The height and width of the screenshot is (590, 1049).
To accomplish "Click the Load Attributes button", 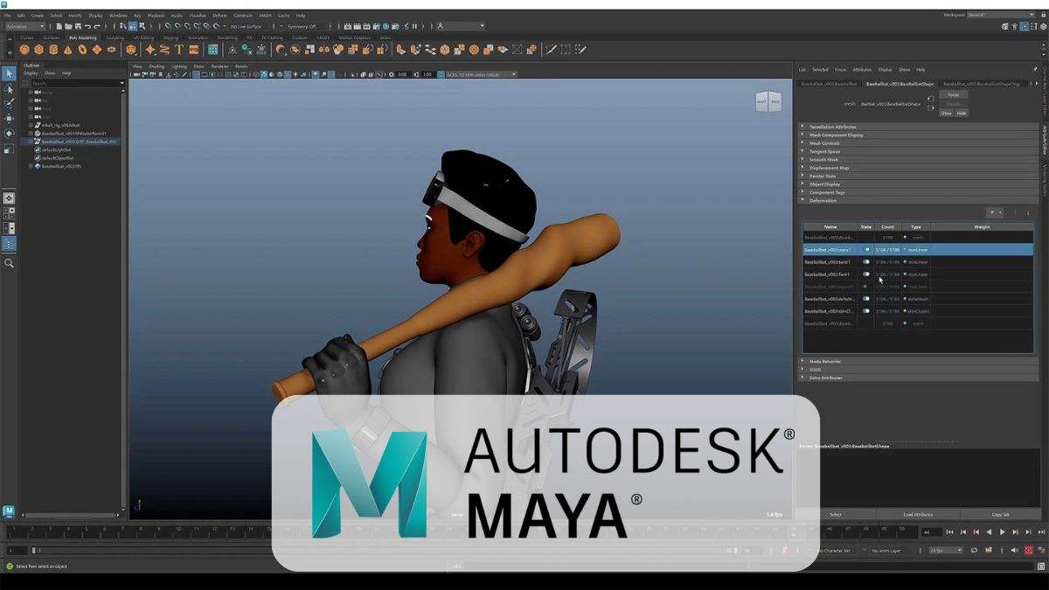I will click(918, 515).
